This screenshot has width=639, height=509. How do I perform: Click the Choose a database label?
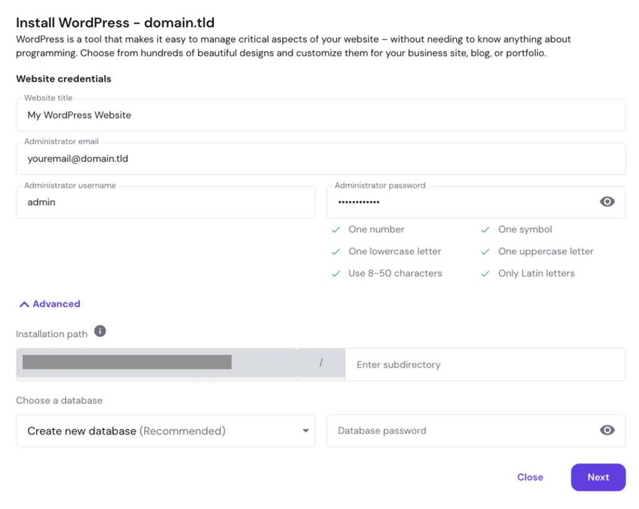tap(59, 400)
